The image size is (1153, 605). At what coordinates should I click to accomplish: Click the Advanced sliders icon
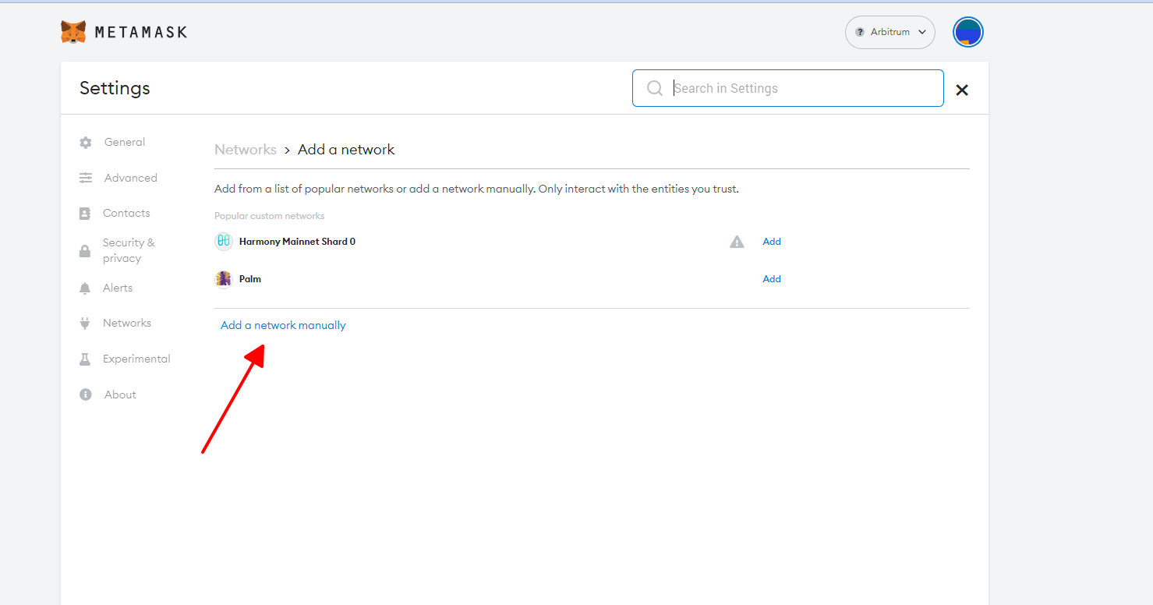86,178
